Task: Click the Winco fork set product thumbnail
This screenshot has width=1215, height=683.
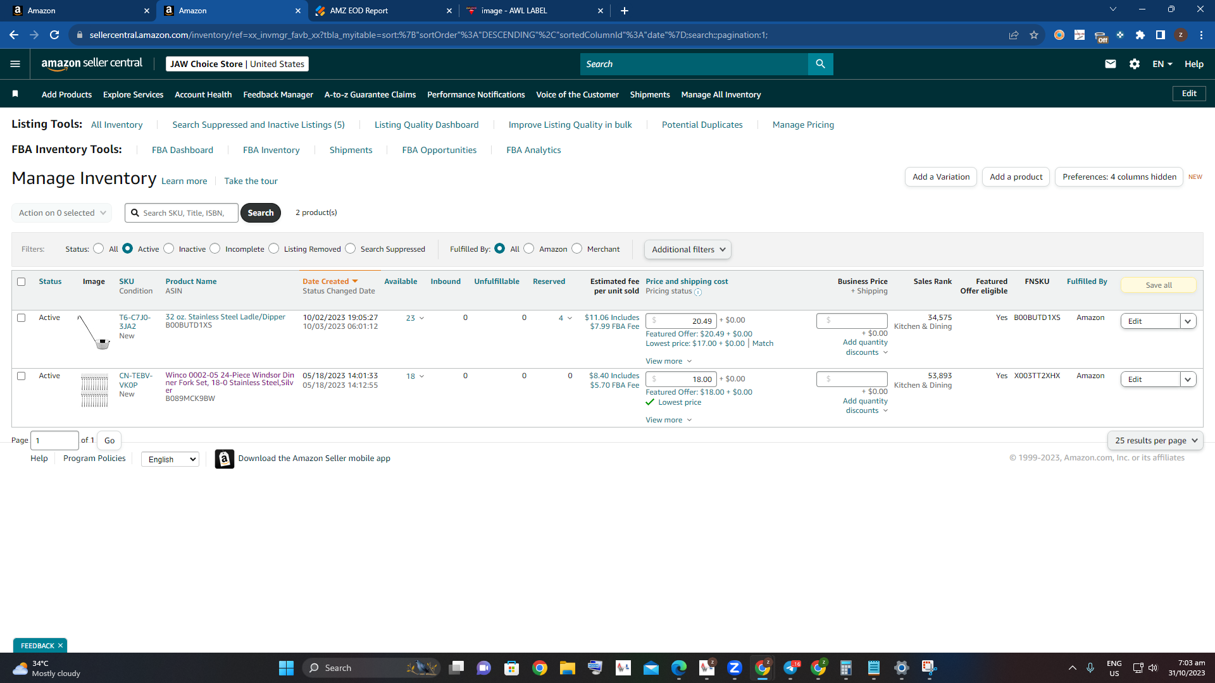Action: point(94,390)
